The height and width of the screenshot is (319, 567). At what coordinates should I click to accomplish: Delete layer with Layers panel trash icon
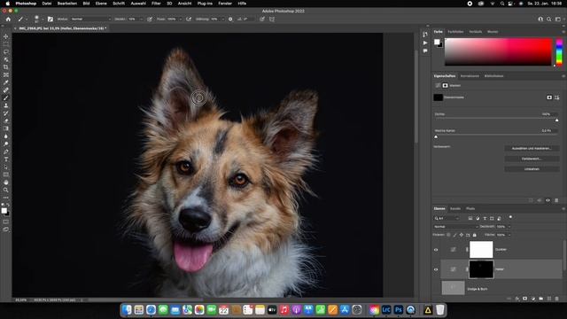tap(557, 299)
